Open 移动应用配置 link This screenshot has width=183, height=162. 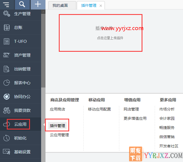[99, 109]
